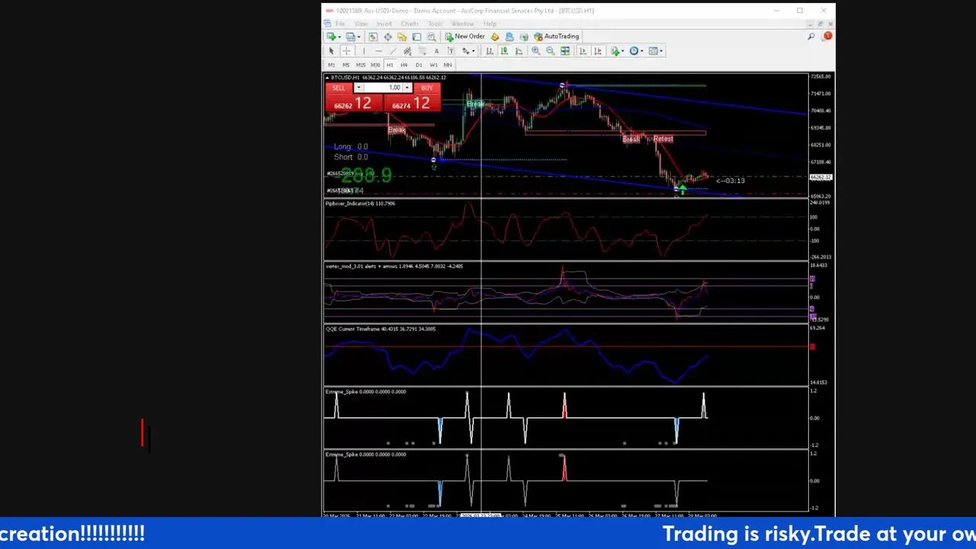Viewport: 976px width, 549px height.
Task: Open the Market Watch panel icon
Action: click(x=373, y=37)
